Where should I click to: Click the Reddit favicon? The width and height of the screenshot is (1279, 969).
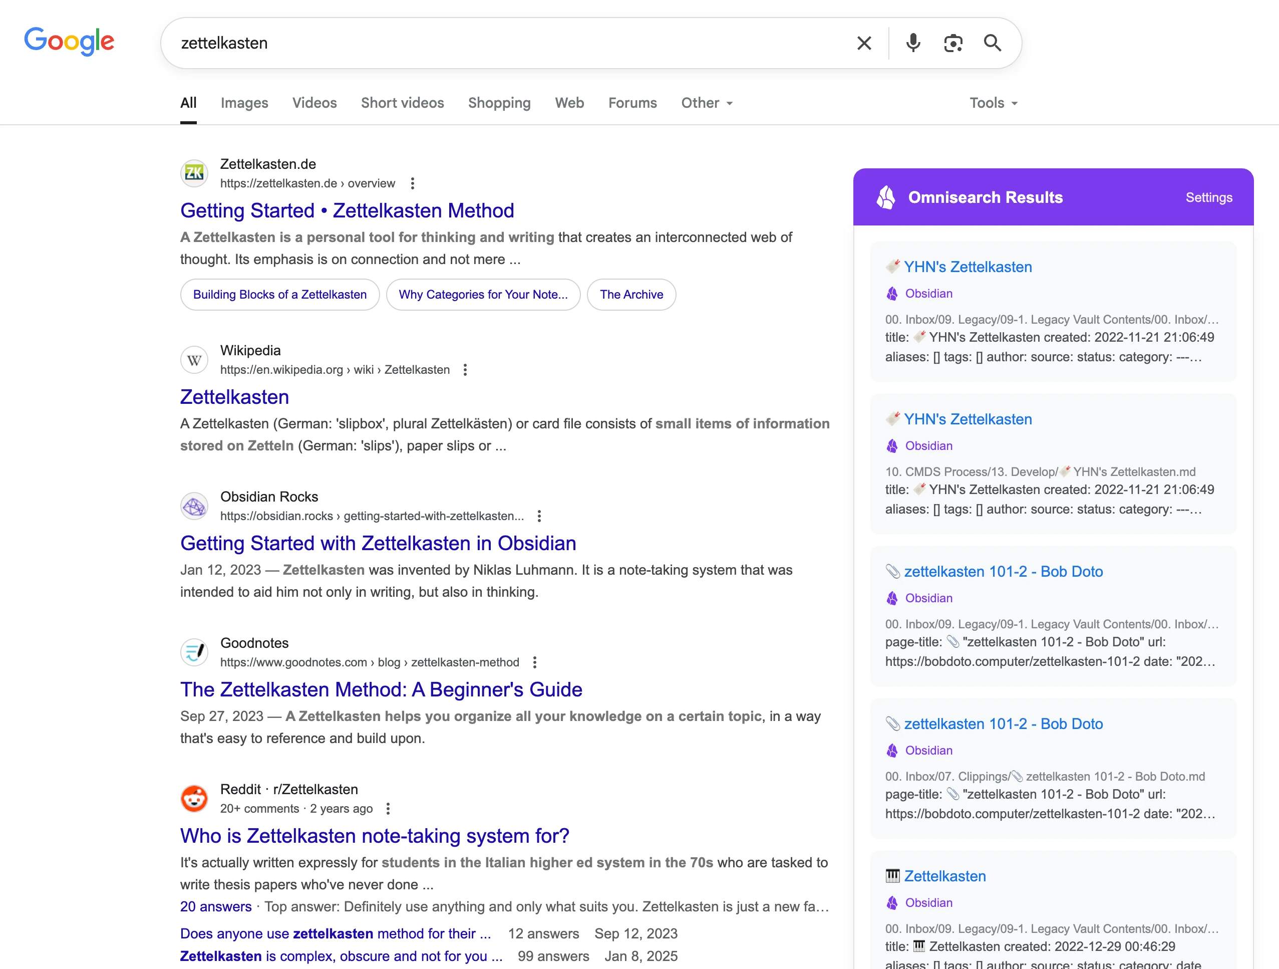pyautogui.click(x=194, y=799)
